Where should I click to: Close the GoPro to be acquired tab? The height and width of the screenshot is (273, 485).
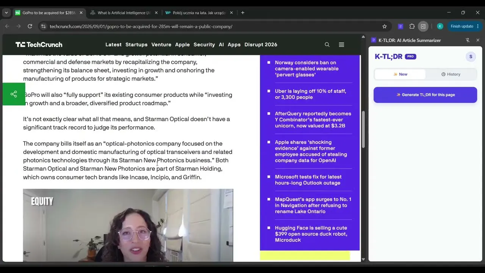[x=81, y=13]
